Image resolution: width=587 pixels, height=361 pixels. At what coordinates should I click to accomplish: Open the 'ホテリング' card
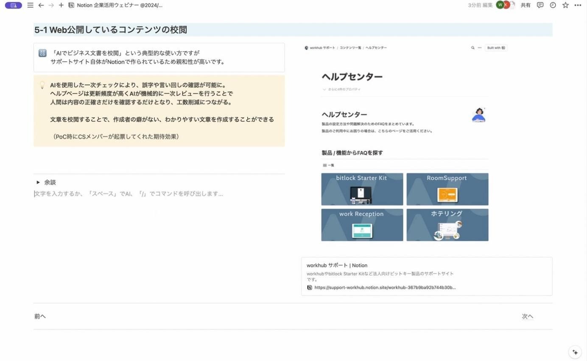point(447,225)
